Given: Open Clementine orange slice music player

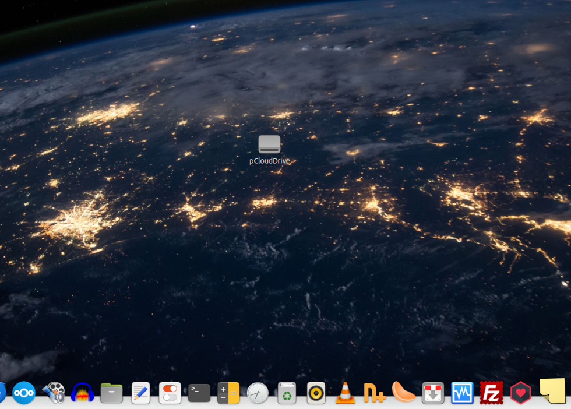Looking at the screenshot, I should [404, 392].
